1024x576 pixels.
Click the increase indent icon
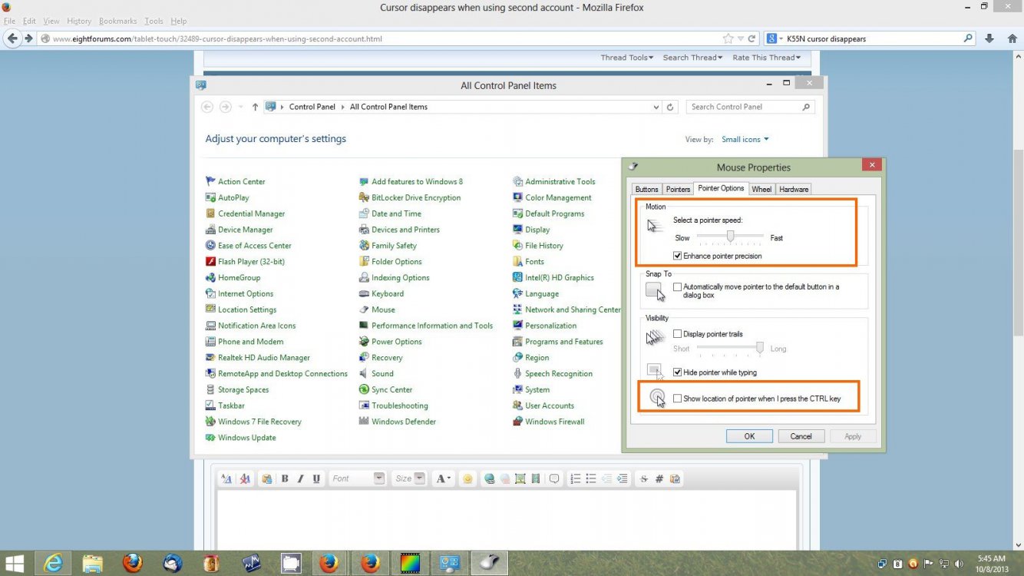tap(623, 478)
